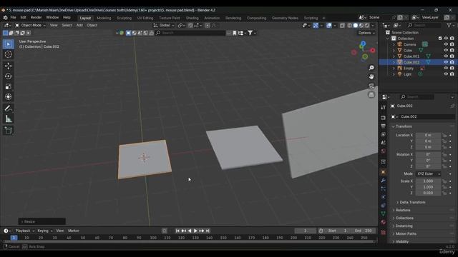The height and width of the screenshot is (257, 458).
Task: Toggle X-ray display icon
Action: [342, 26]
